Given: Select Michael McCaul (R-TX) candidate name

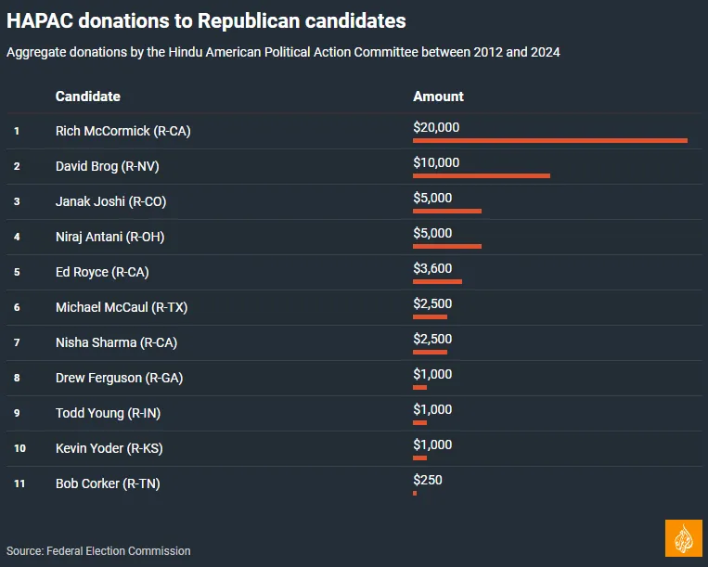Looking at the screenshot, I should click(122, 308).
